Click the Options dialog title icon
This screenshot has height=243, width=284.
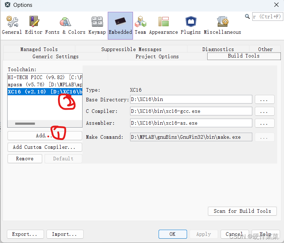click(8, 5)
